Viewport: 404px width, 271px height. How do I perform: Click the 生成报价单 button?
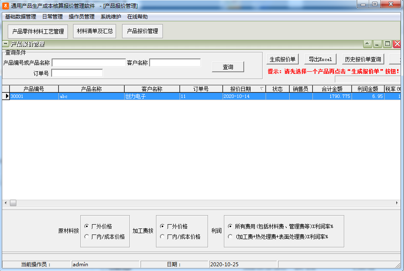pyautogui.click(x=282, y=59)
